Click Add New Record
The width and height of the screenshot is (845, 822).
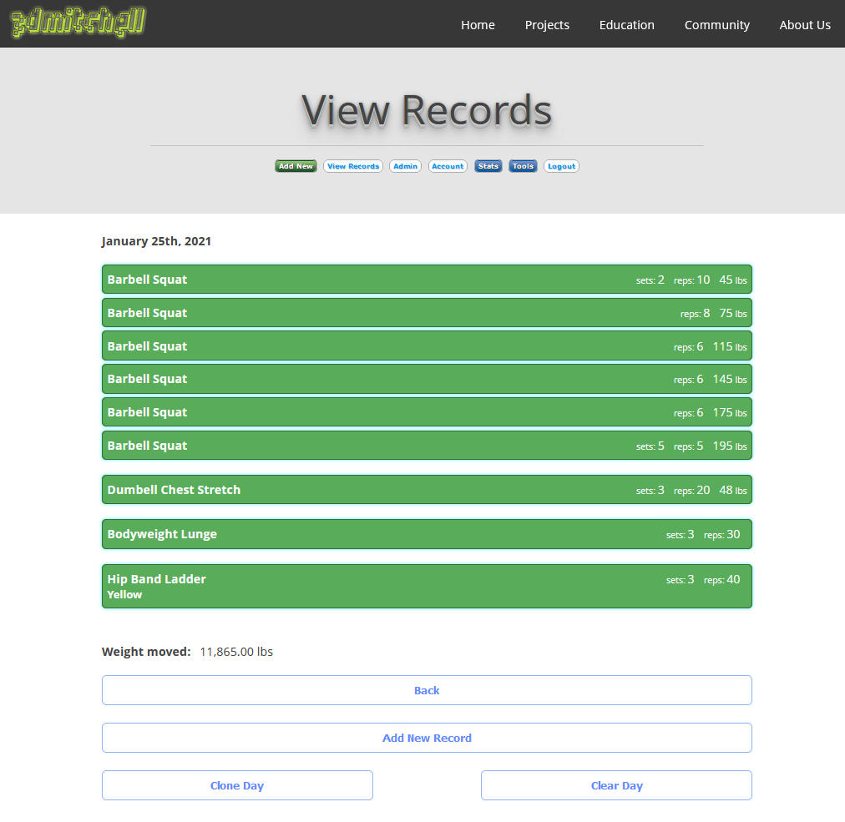[427, 738]
